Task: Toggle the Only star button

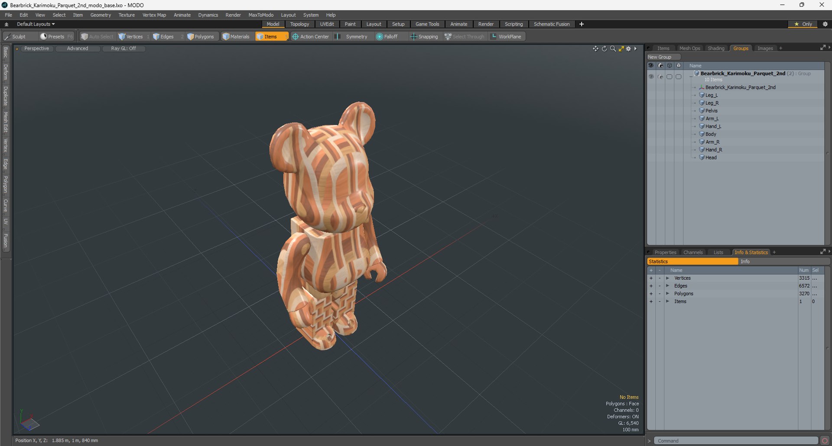Action: pyautogui.click(x=803, y=24)
